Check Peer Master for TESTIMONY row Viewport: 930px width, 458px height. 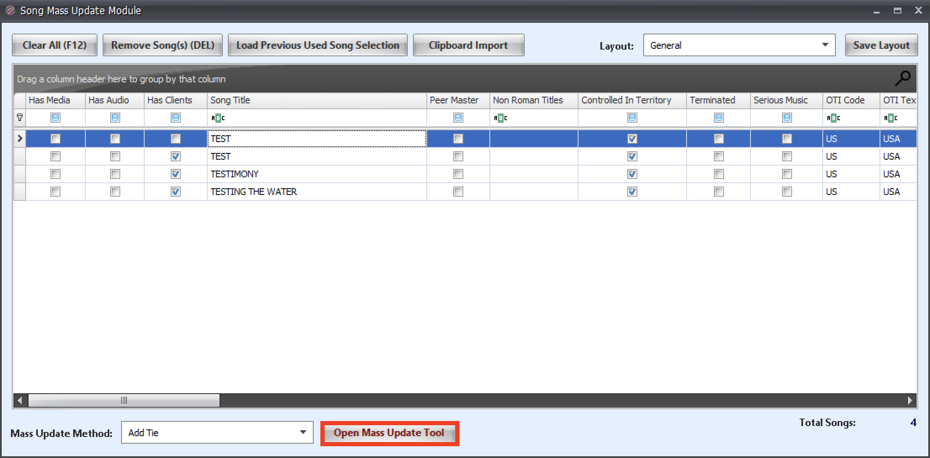[x=458, y=174]
